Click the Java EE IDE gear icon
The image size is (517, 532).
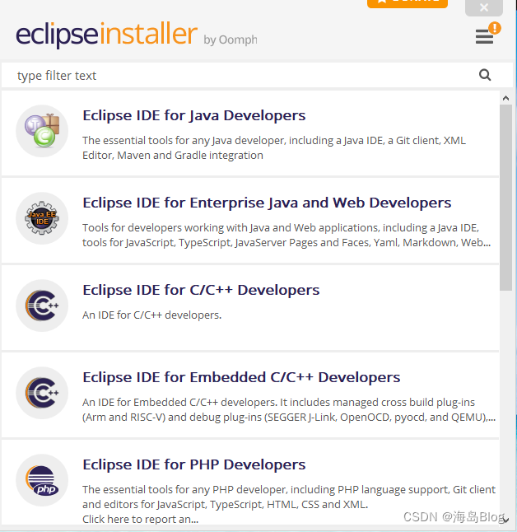42,218
